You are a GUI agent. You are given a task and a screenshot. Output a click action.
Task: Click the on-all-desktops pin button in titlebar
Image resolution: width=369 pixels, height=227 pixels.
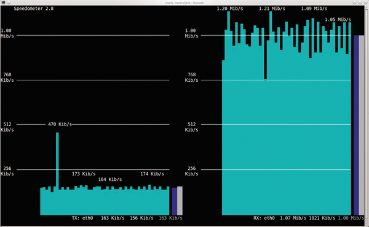pyautogui.click(x=9, y=2)
